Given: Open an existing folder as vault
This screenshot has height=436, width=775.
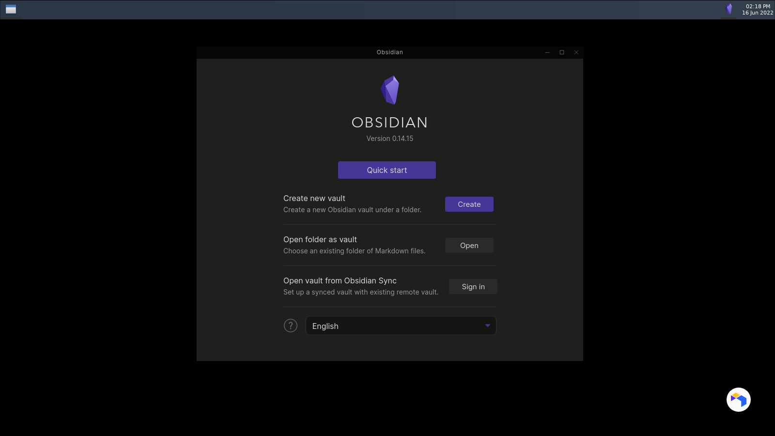Looking at the screenshot, I should 469,246.
